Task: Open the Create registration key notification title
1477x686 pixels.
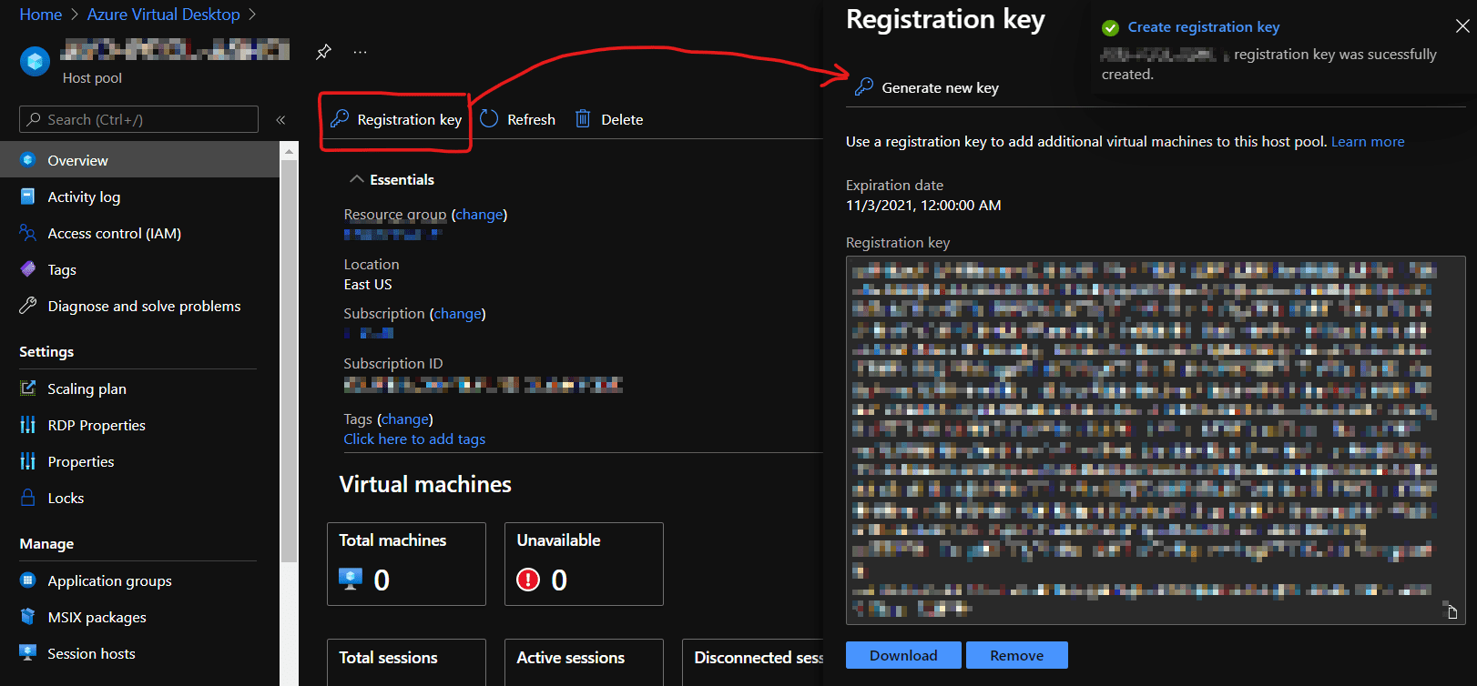Action: pyautogui.click(x=1203, y=27)
